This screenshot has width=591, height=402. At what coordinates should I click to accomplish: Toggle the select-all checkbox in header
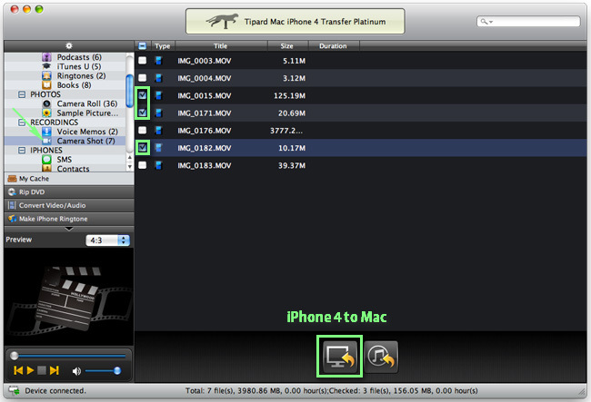pyautogui.click(x=142, y=46)
